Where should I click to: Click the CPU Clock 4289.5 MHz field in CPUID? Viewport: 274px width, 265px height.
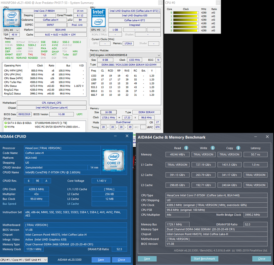coord(36,189)
